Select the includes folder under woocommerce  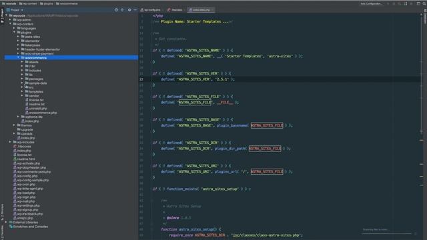pyautogui.click(x=35, y=71)
